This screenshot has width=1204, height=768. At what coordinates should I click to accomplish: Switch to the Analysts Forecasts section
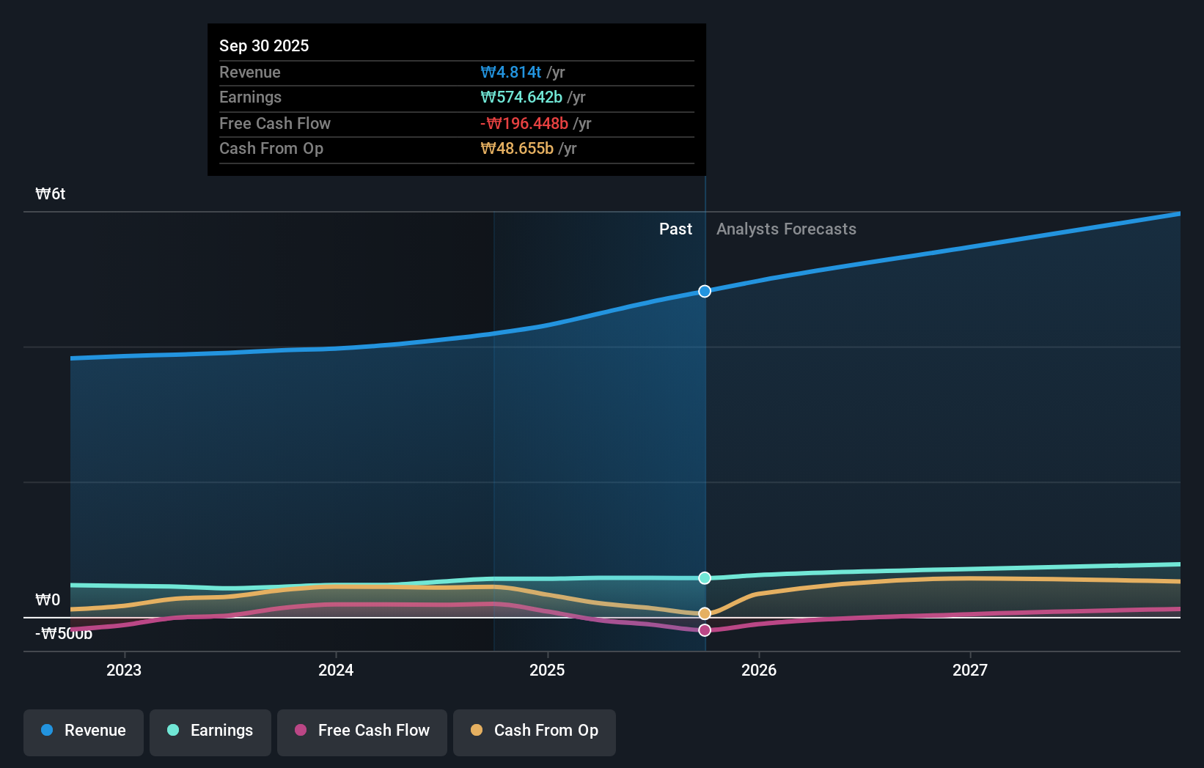pyautogui.click(x=786, y=229)
